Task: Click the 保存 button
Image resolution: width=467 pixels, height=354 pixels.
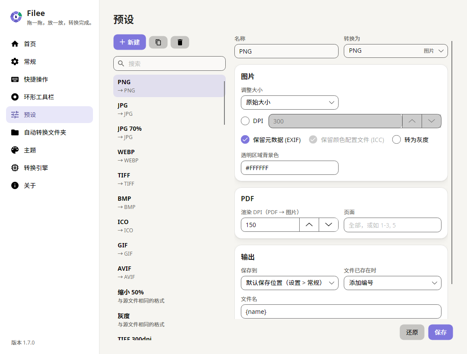Action: [441, 332]
